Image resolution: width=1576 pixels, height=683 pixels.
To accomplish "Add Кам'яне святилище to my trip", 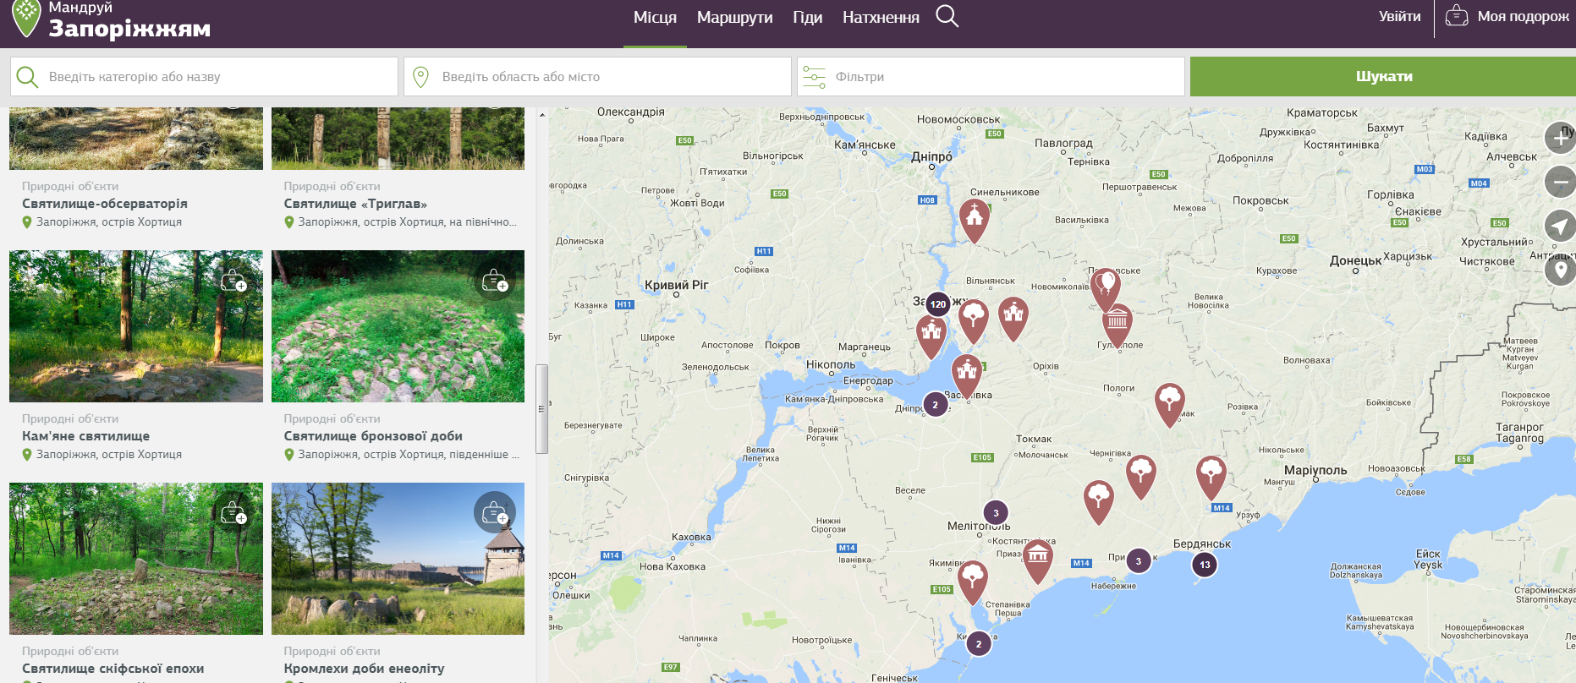I will pos(233,281).
